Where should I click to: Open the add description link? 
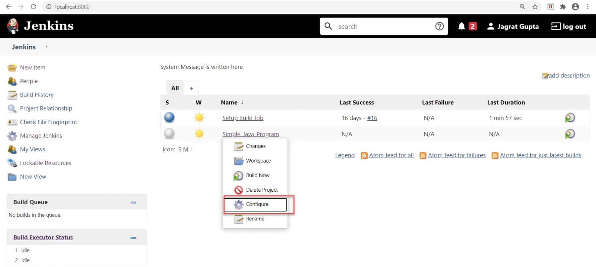coord(569,76)
